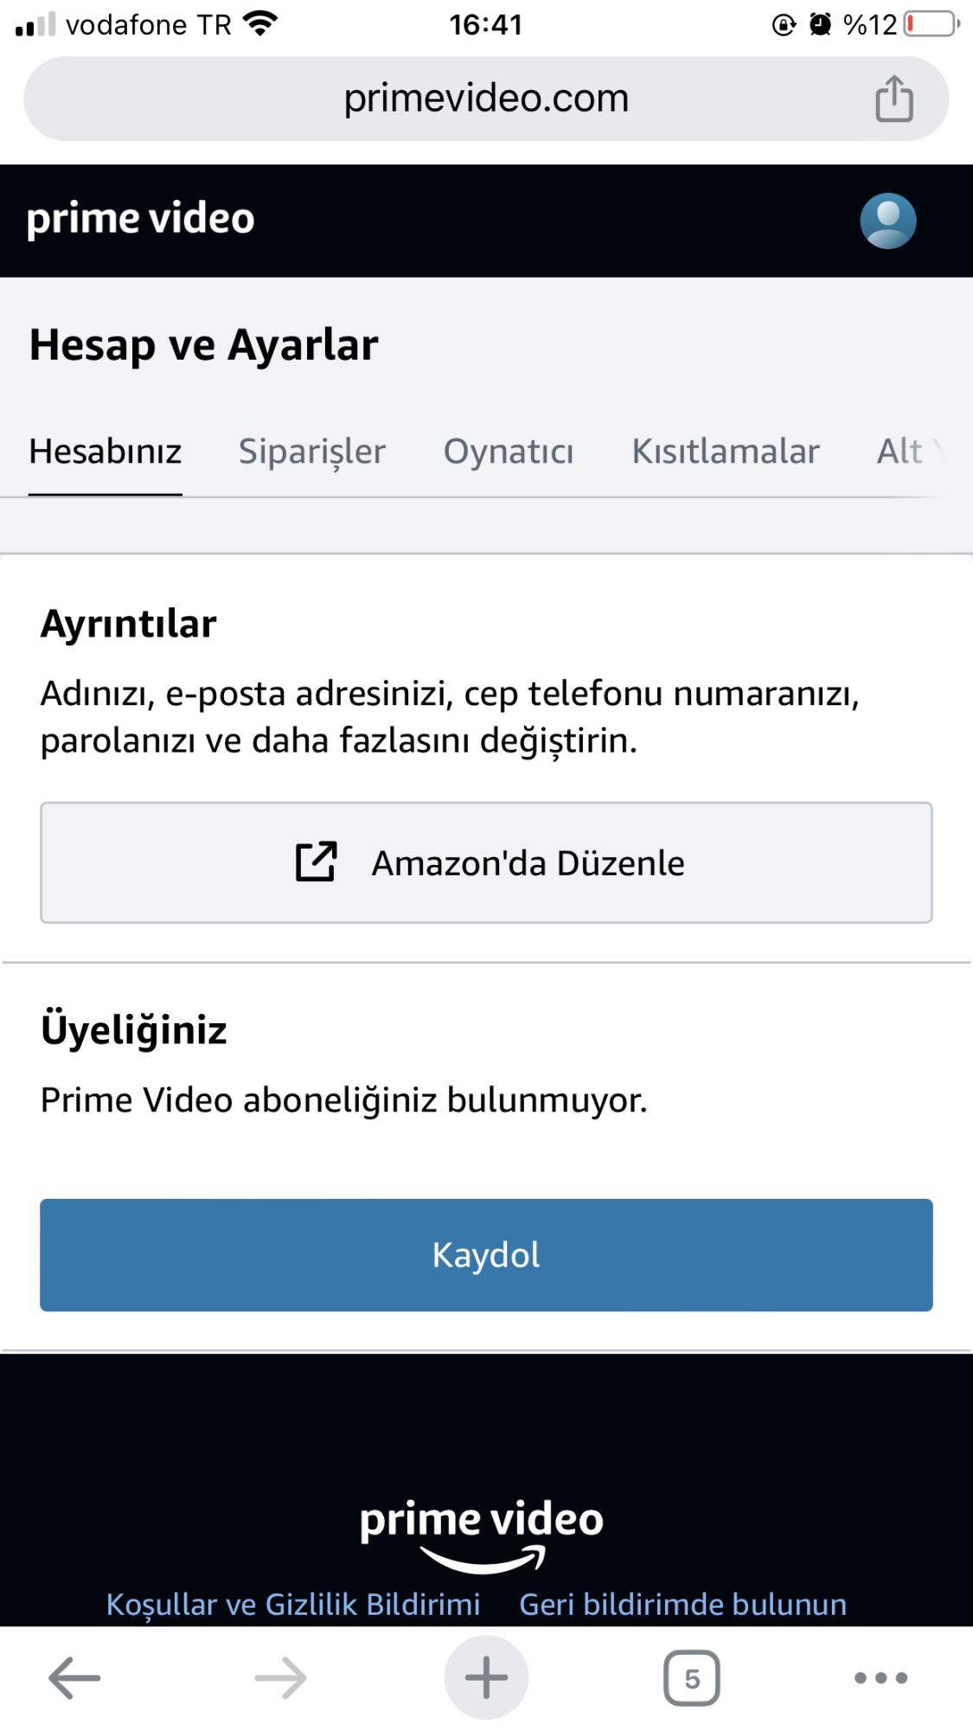Screen dimensions: 973x1730
Task: Tap the browser forward arrow
Action: [280, 1678]
